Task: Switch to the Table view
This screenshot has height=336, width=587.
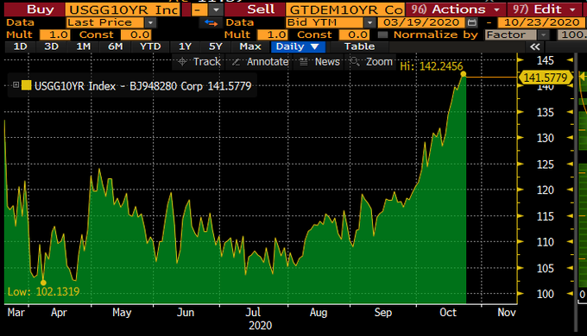Action: (x=359, y=47)
